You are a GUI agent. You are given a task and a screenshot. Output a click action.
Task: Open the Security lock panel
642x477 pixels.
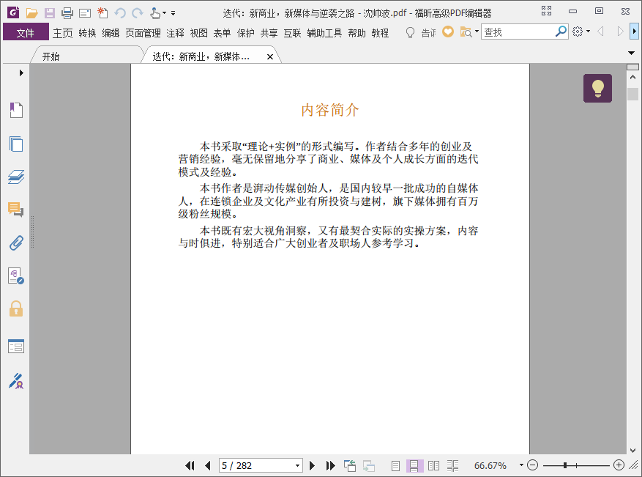point(16,308)
